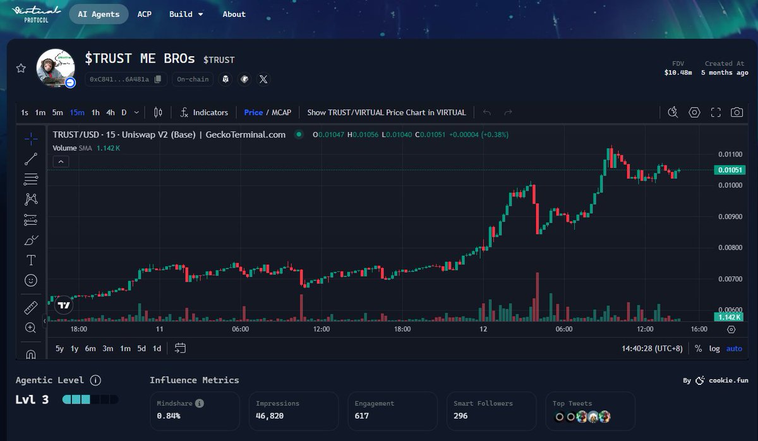758x441 pixels.
Task: Open quick search icon in chart toolbar
Action: coord(673,112)
